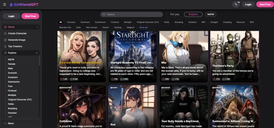Click the sidebar Login button
This screenshot has height=128, width=274.
(11, 16)
